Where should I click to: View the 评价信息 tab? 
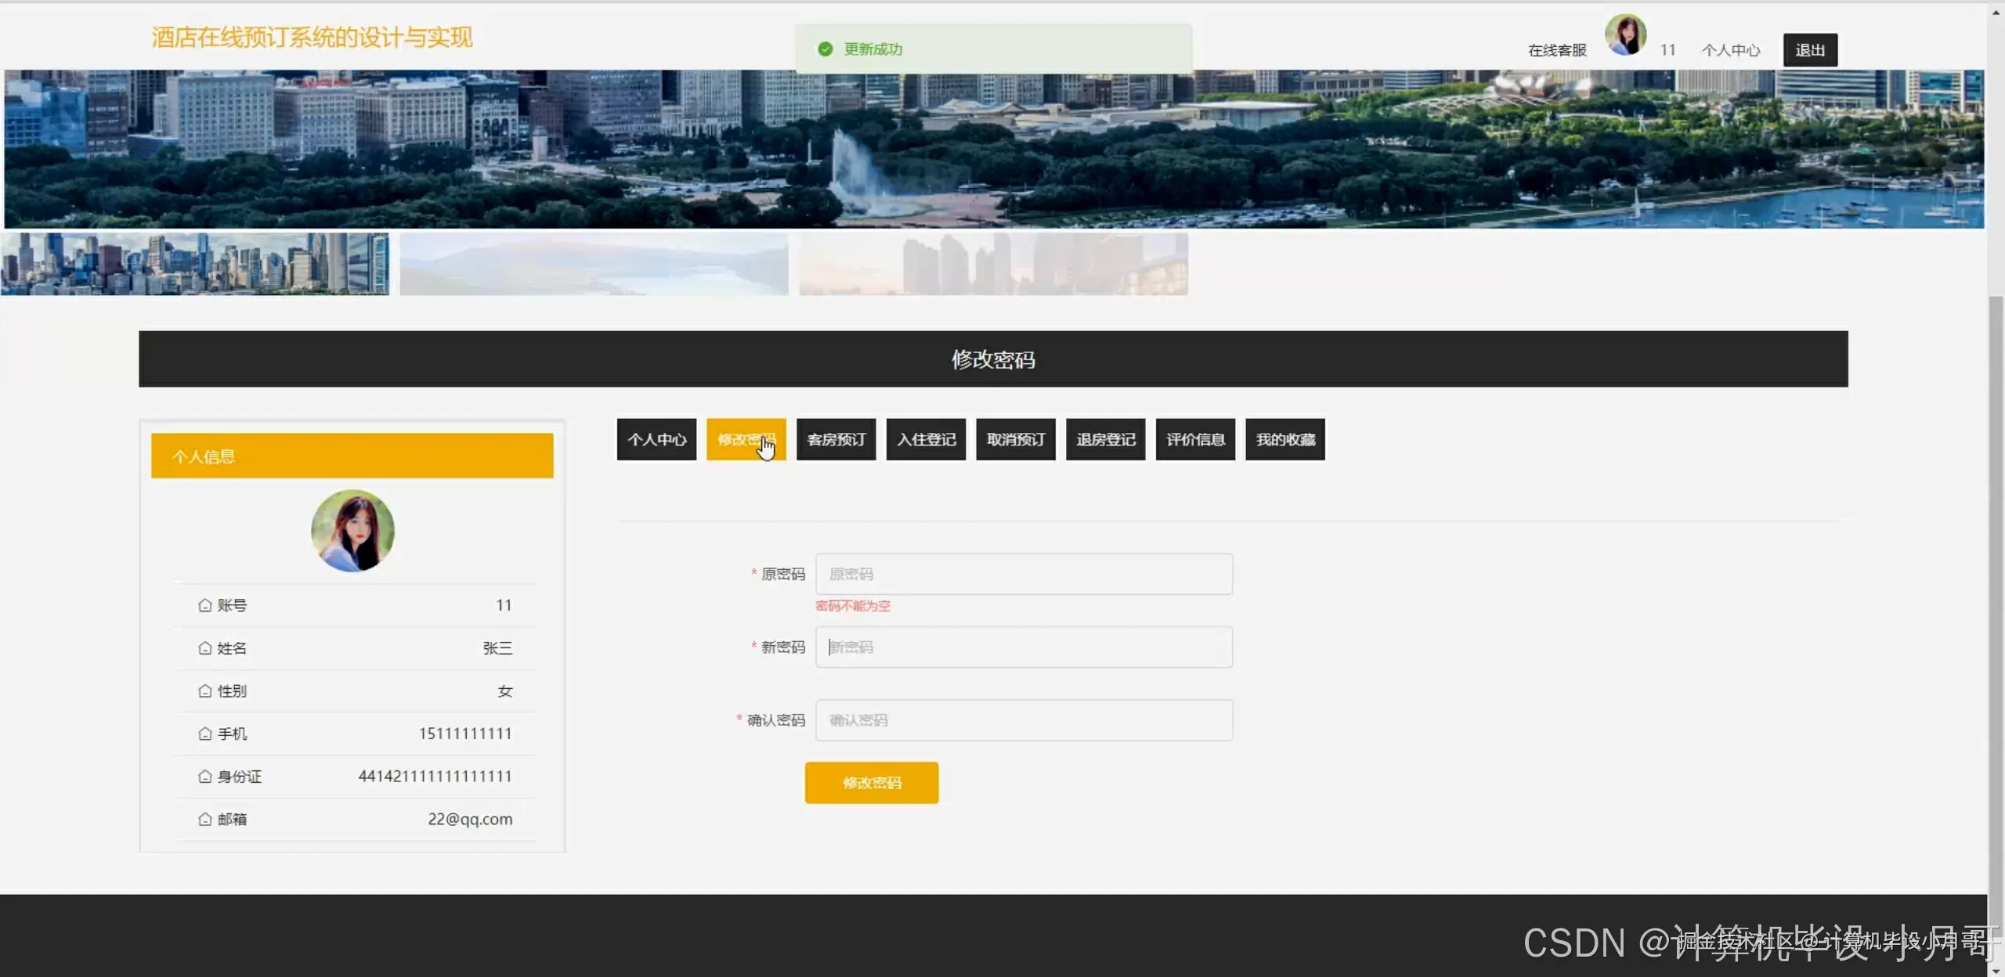(x=1196, y=439)
